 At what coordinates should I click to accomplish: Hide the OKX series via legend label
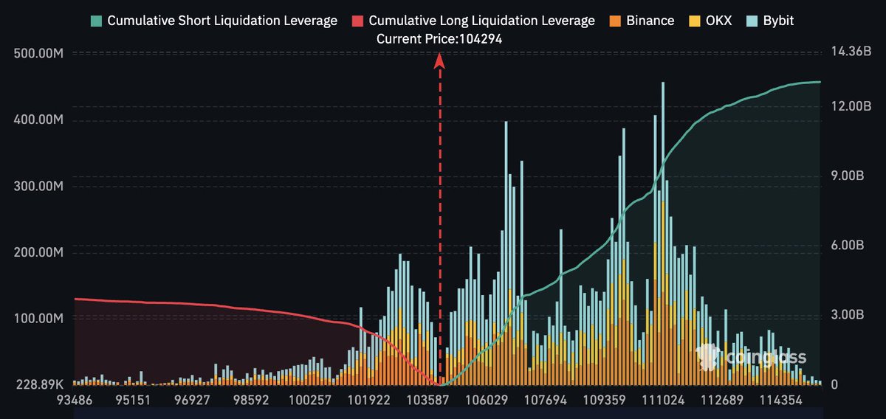[718, 21]
